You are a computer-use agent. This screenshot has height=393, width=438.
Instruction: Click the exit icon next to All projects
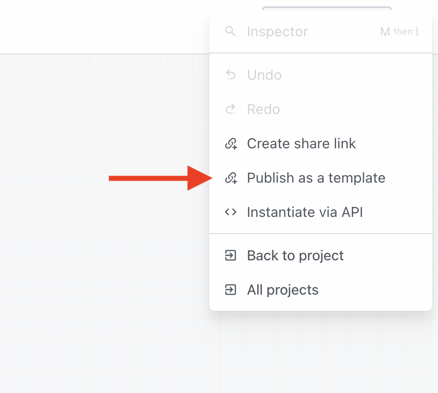[231, 290]
